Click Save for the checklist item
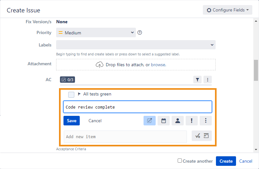The height and width of the screenshot is (169, 259). tap(71, 121)
